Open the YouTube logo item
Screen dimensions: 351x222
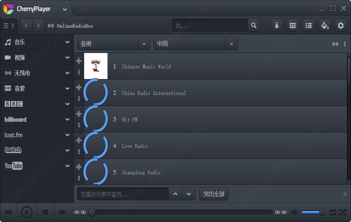[13, 166]
